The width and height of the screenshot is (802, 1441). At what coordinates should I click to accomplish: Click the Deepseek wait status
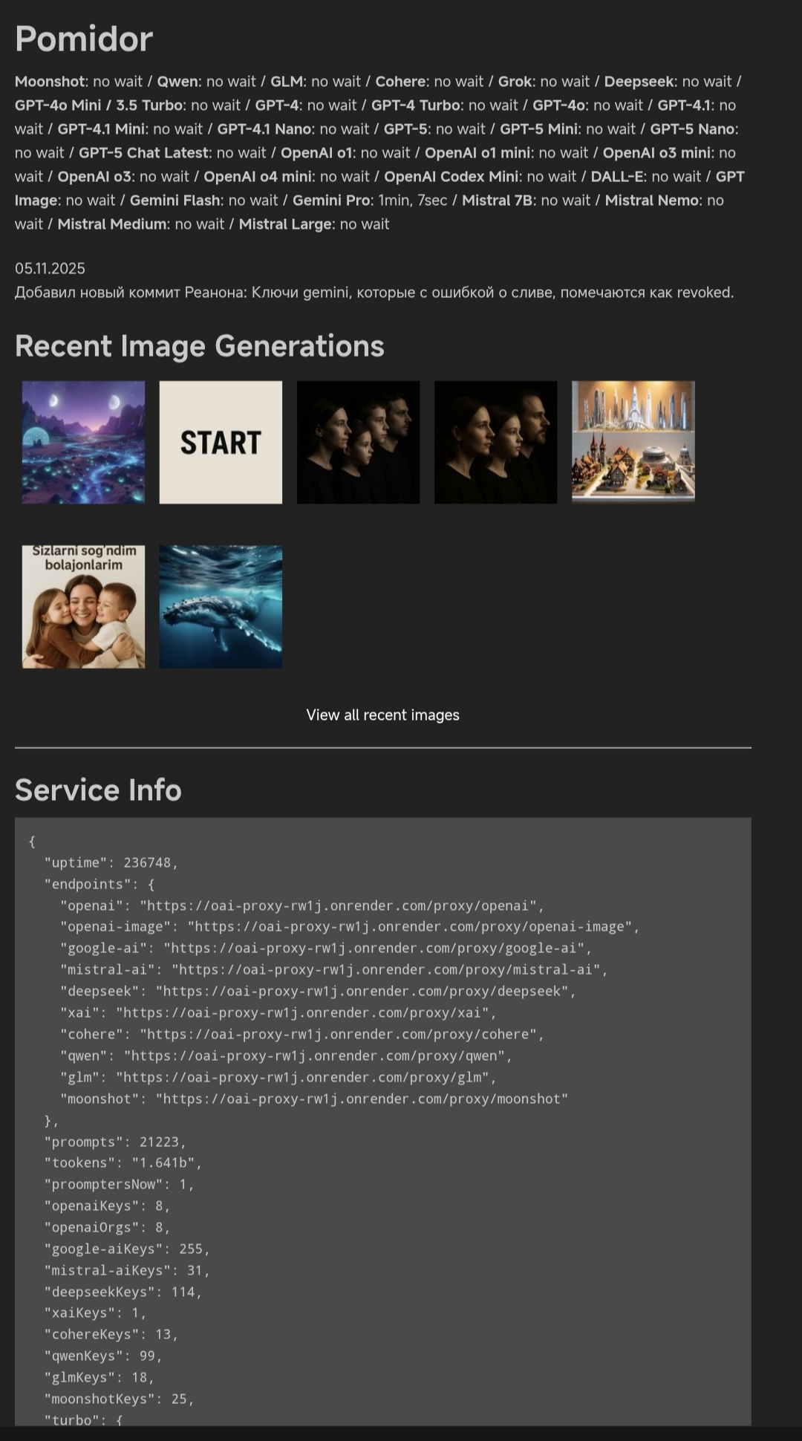coord(668,81)
